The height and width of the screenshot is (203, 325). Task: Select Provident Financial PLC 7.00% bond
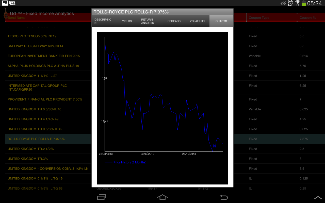pos(45,99)
